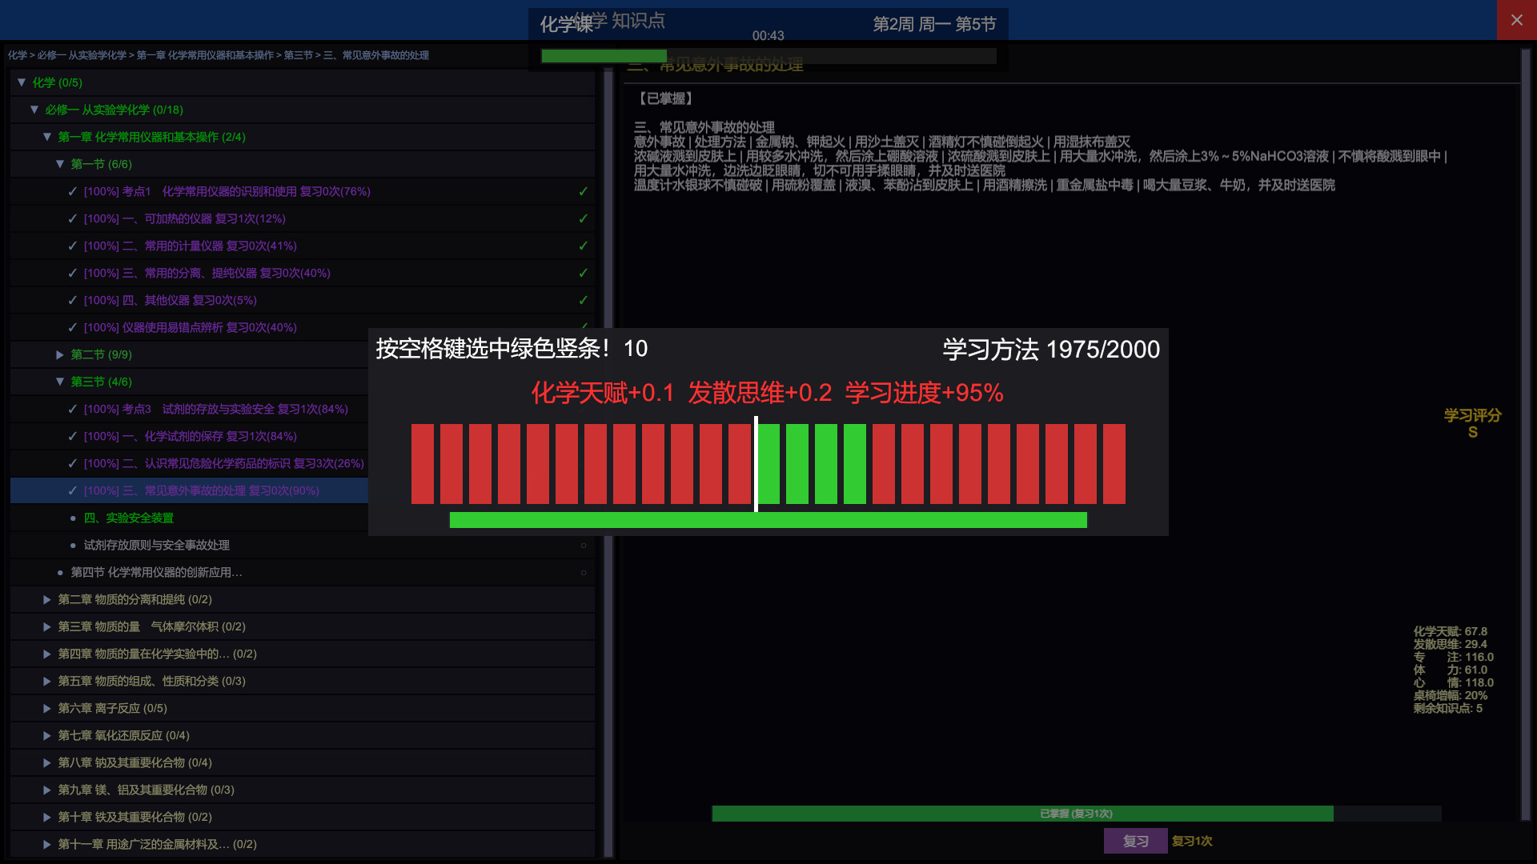Select 四、实验安全装置 knowledge point
This screenshot has height=864, width=1537.
tap(190, 518)
